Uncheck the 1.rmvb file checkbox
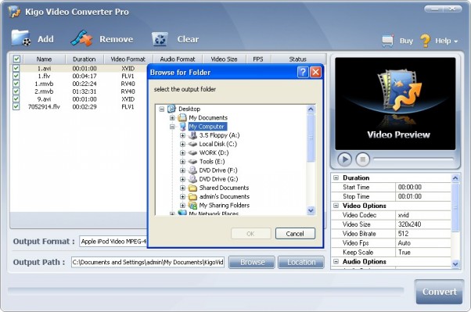The width and height of the screenshot is (471, 312). coord(16,84)
